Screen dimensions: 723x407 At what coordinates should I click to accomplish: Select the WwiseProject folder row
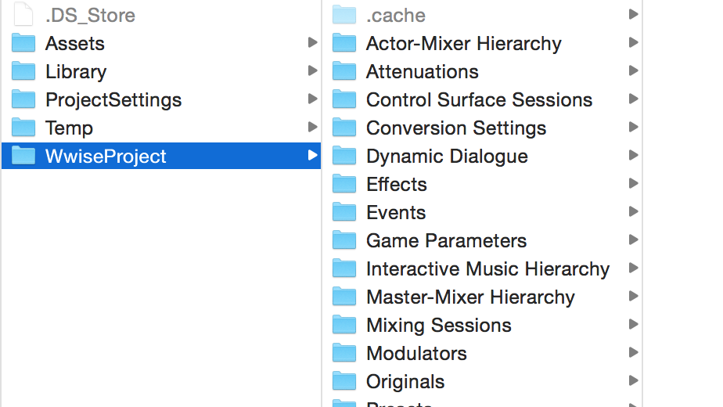161,156
